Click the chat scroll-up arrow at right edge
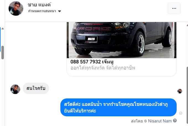The height and width of the screenshot is (126, 188). click(187, 25)
